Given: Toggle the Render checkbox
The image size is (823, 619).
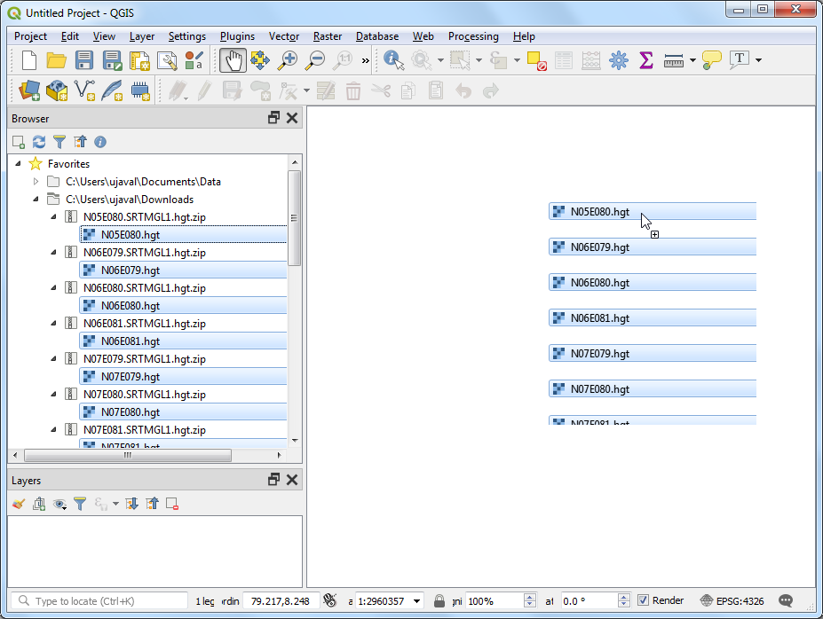Looking at the screenshot, I should coord(644,600).
